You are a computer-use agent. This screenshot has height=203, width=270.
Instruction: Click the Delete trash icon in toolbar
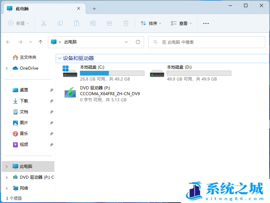126,23
